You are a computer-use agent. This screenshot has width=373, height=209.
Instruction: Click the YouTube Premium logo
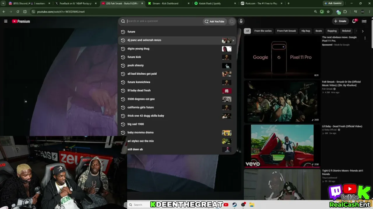[x=21, y=21]
